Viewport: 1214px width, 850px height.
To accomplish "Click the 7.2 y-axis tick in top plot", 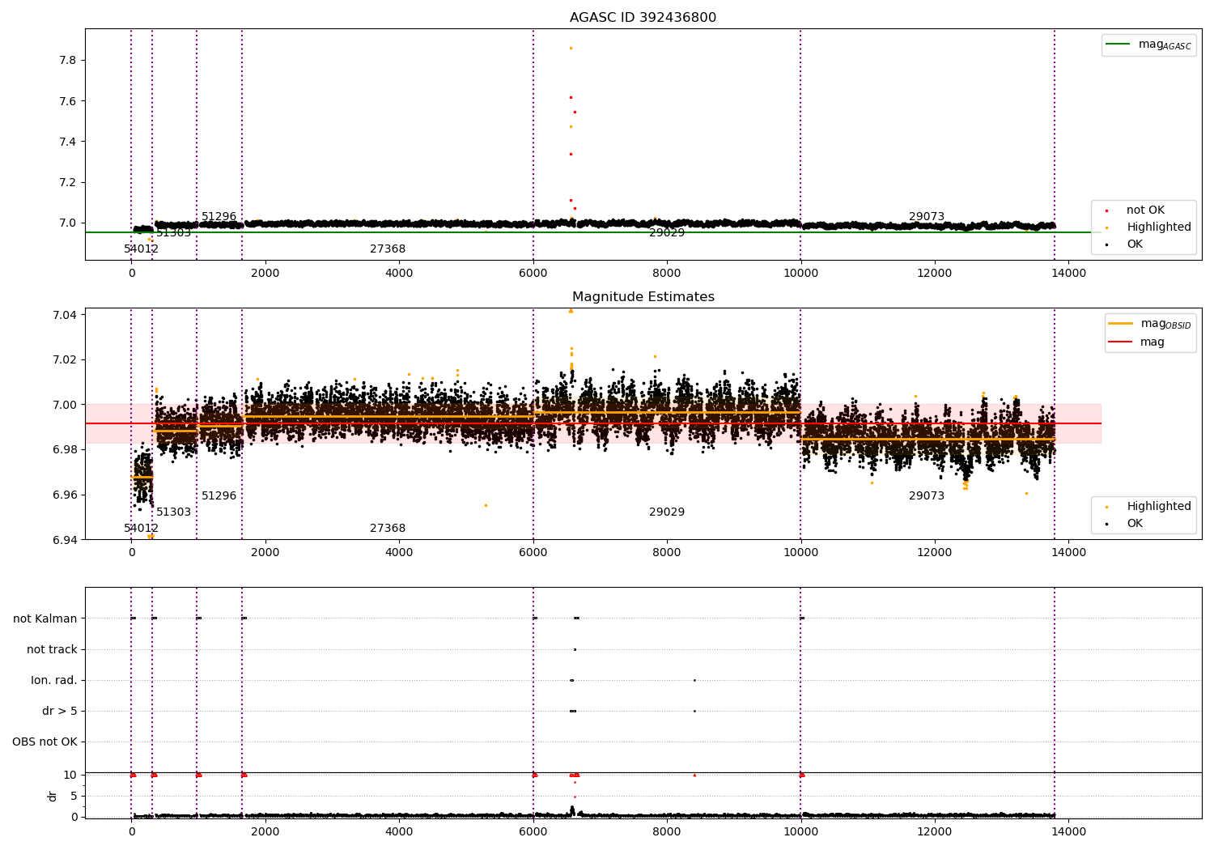I will (x=67, y=182).
